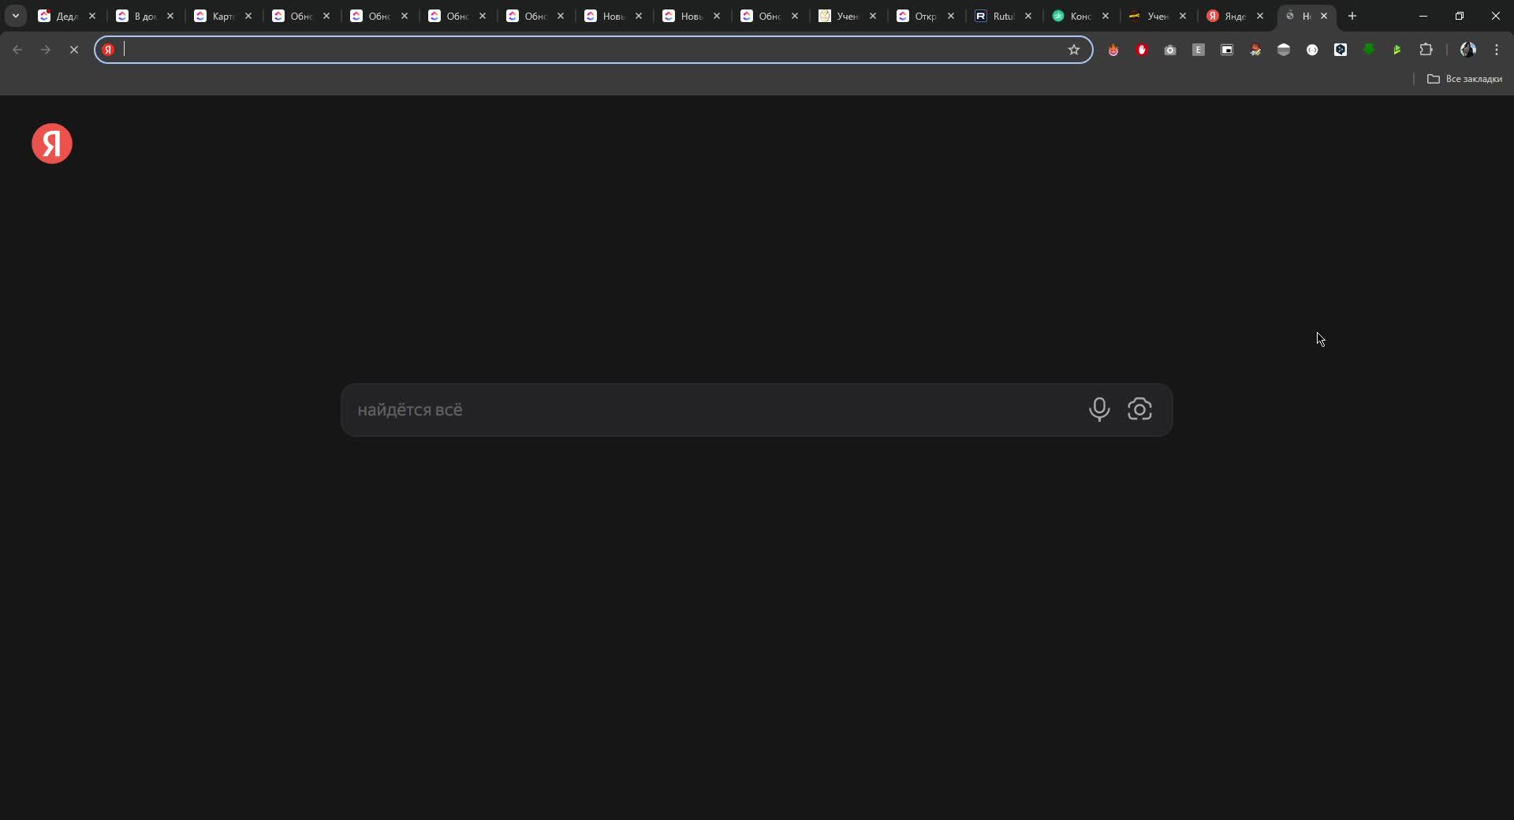This screenshot has width=1514, height=820.
Task: Click the Yandex logo above the search field
Action: 50,143
